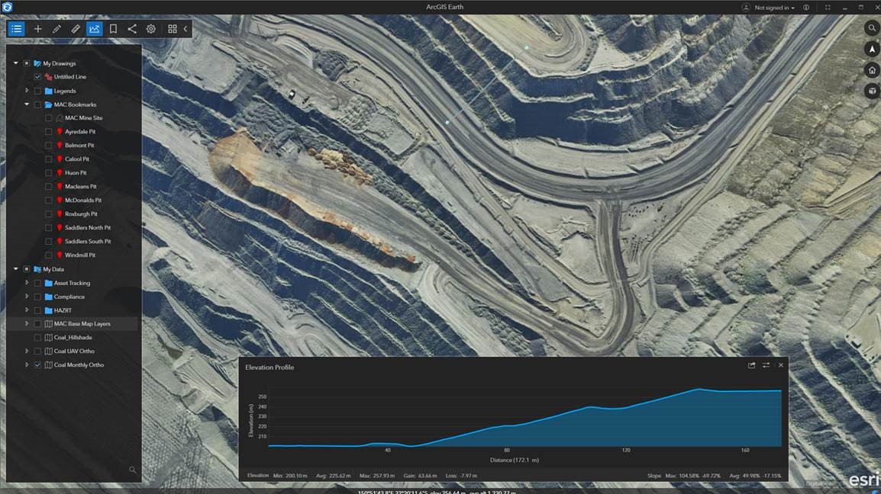881x494 pixels.
Task: Check the Asset Tracking checkbox
Action: pos(37,283)
